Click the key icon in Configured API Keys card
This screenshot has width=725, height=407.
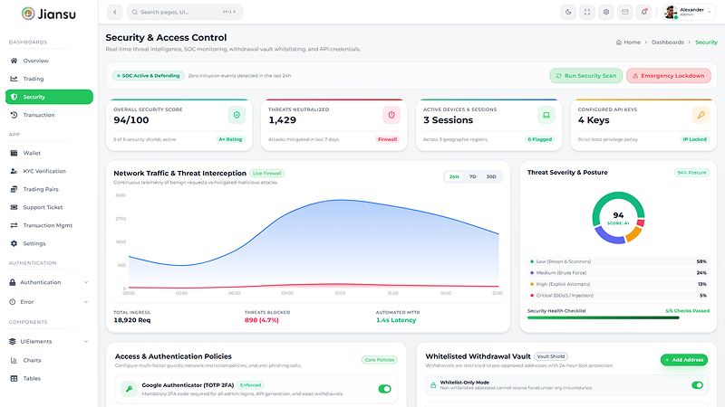click(x=701, y=115)
